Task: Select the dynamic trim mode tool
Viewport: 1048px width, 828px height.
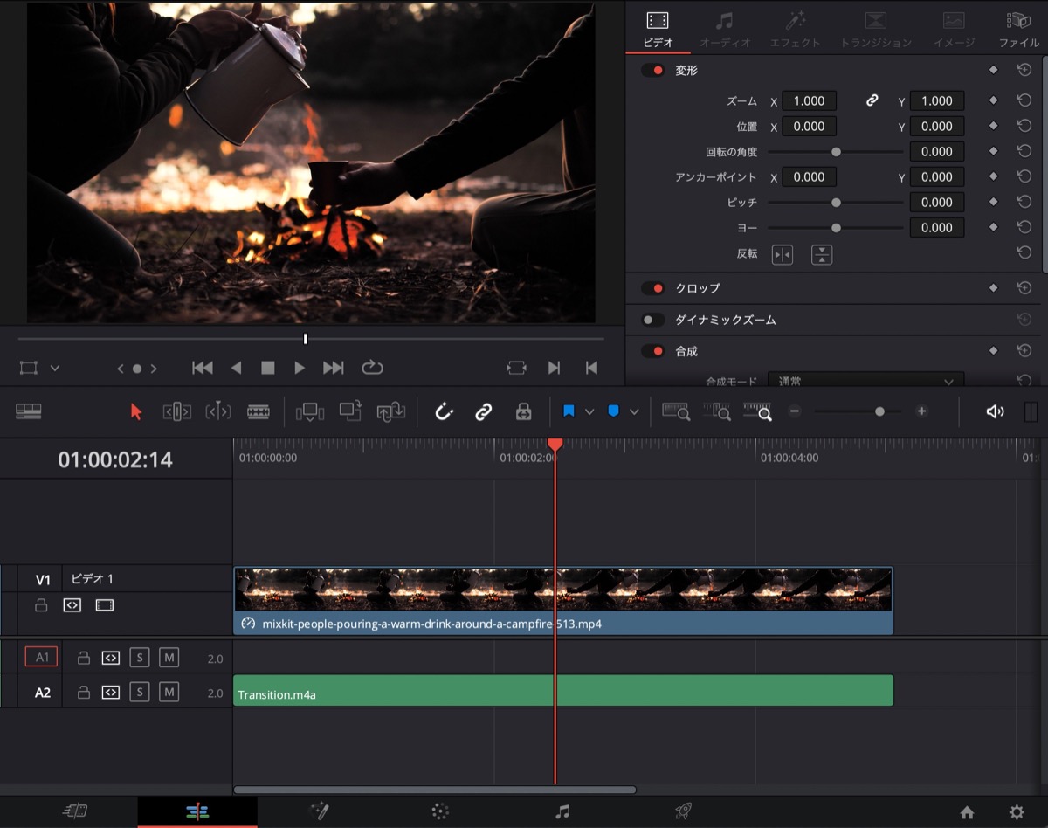Action: click(217, 412)
